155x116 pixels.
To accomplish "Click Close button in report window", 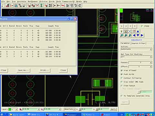I will tap(63, 70).
